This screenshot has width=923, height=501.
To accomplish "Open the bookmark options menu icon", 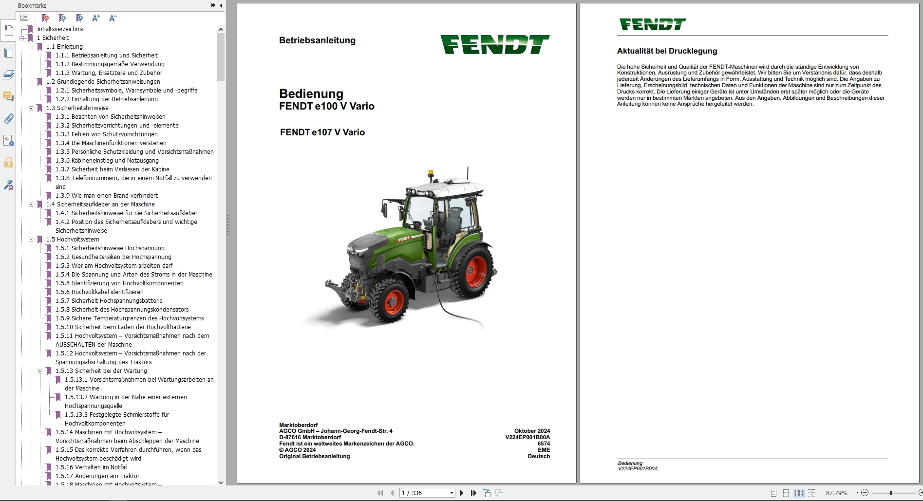I will pyautogui.click(x=24, y=18).
